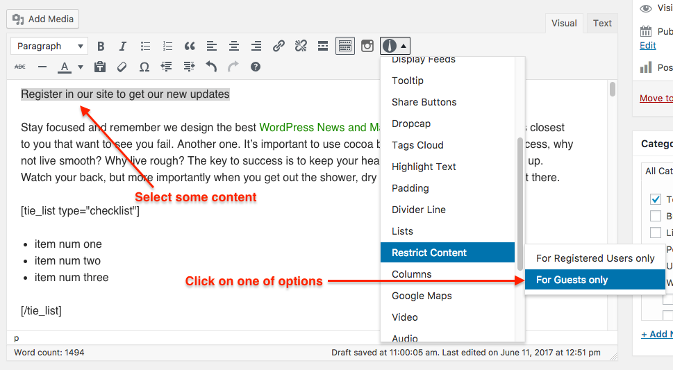This screenshot has width=673, height=370.
Task: Click the redo arrow
Action: (x=233, y=67)
